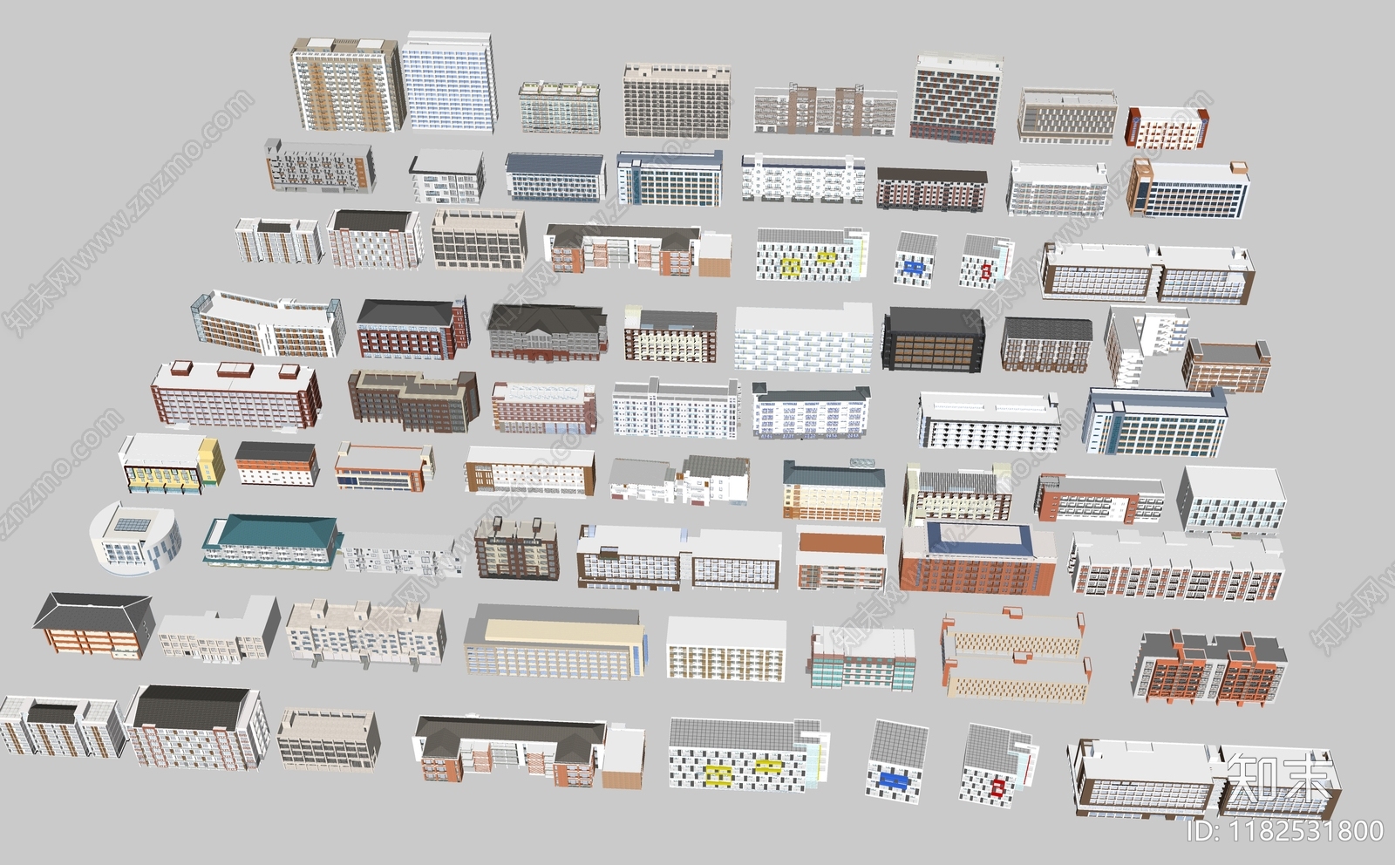Select the black glass-facade building model
The width and height of the screenshot is (1395, 865).
point(934,339)
